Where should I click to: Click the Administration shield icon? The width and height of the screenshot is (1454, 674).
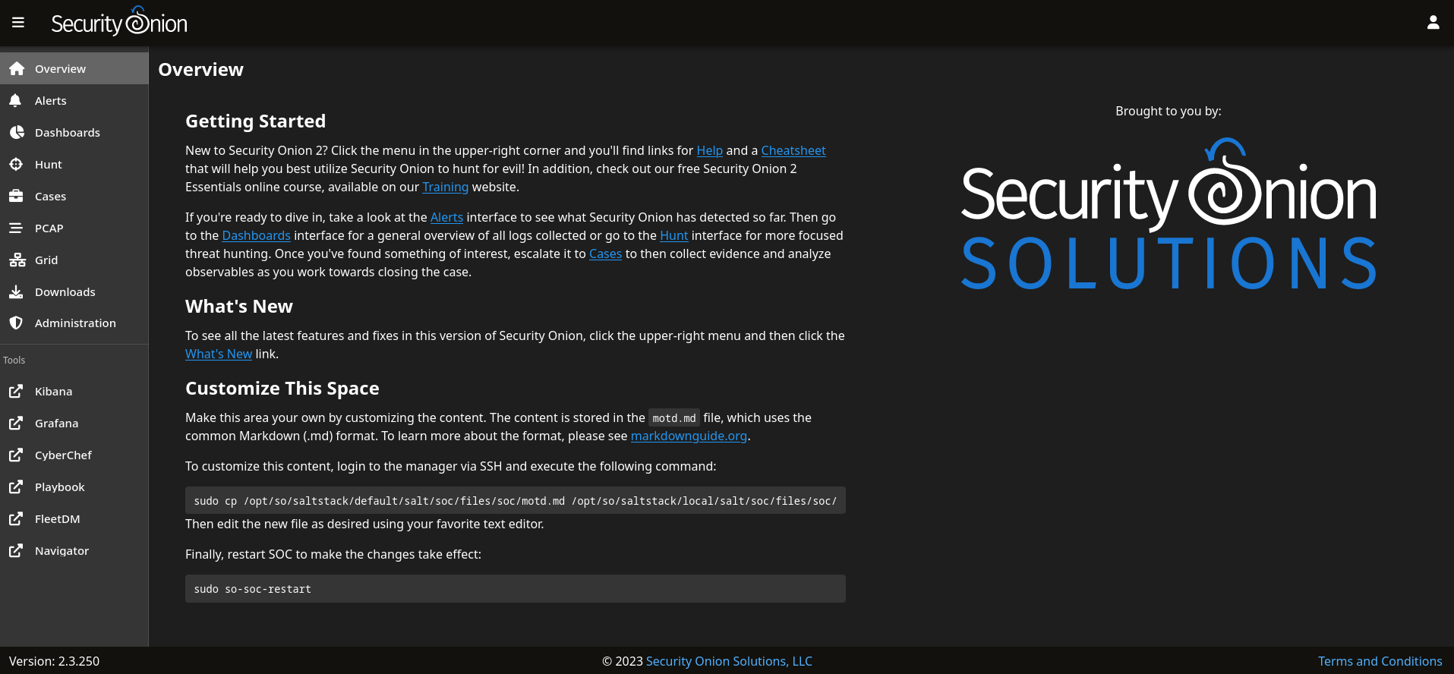coord(16,323)
